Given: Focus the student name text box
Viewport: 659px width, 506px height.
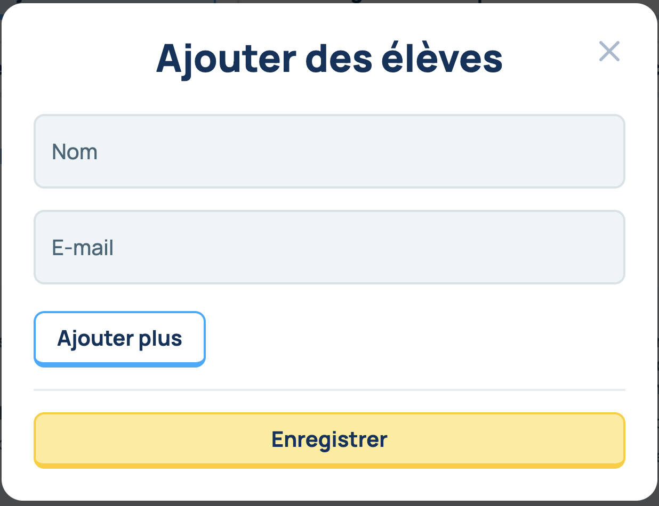Looking at the screenshot, I should tap(329, 152).
